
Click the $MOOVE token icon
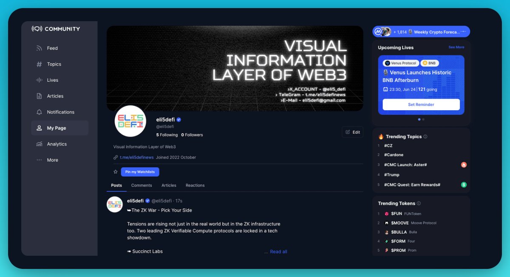click(387, 223)
